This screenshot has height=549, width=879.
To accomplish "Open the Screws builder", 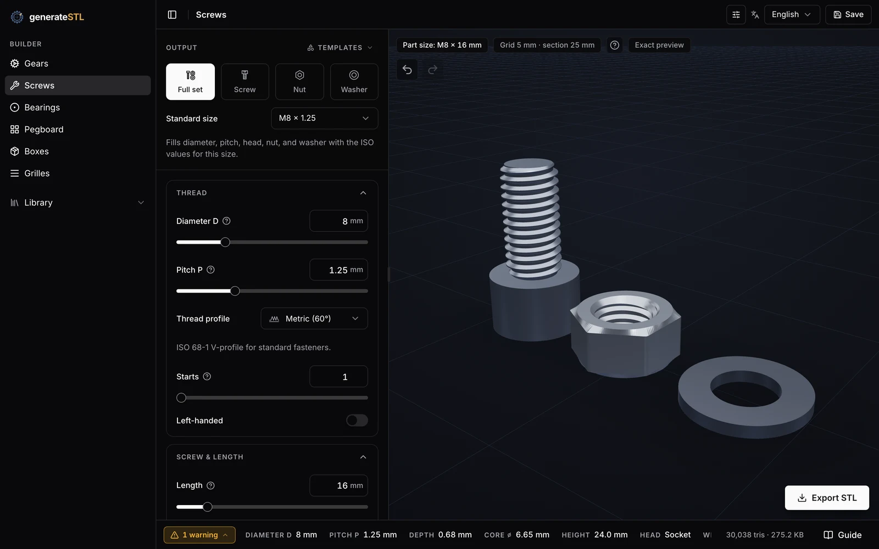I will (77, 86).
